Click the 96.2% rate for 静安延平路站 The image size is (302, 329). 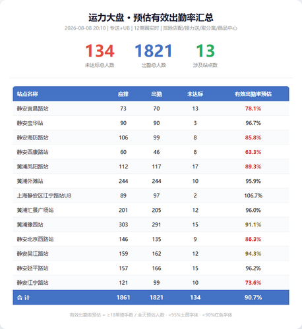coord(253,268)
